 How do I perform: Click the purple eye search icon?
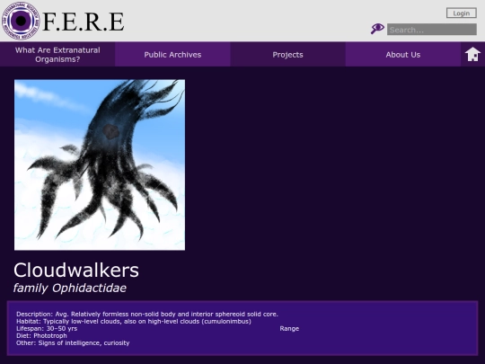point(377,29)
